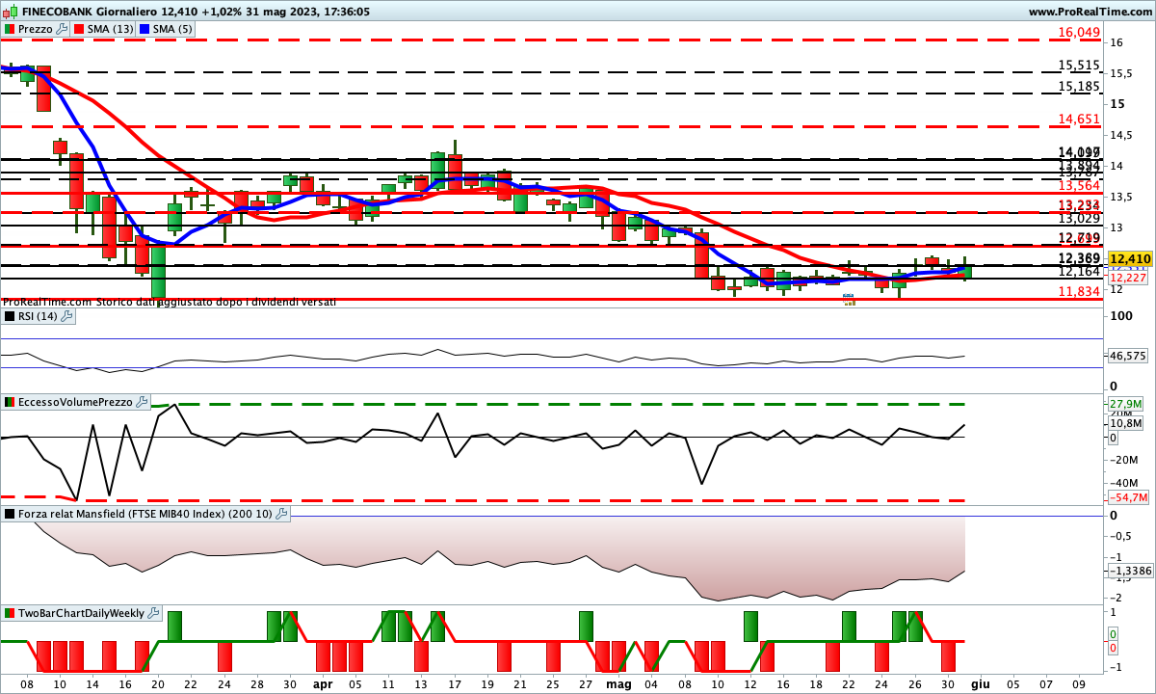Viewport: 1156px width, 694px height.
Task: Click the EccessoVolumePrezzo panel color icon
Action: [x=9, y=402]
